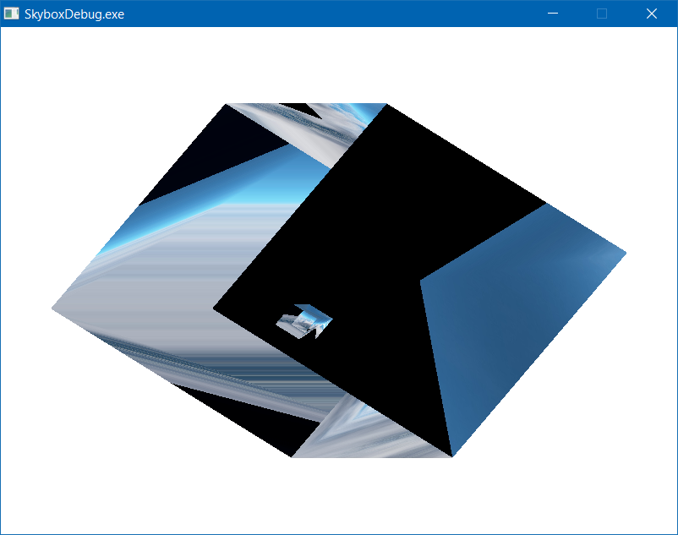
Task: Close the SkyboxDebug.exe window
Action: [652, 14]
